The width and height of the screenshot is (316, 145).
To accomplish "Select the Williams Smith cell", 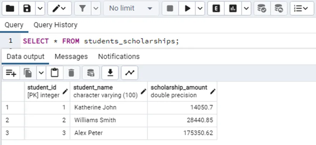I will tap(95, 120).
